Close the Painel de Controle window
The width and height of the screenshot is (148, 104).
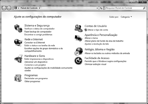click(x=143, y=2)
